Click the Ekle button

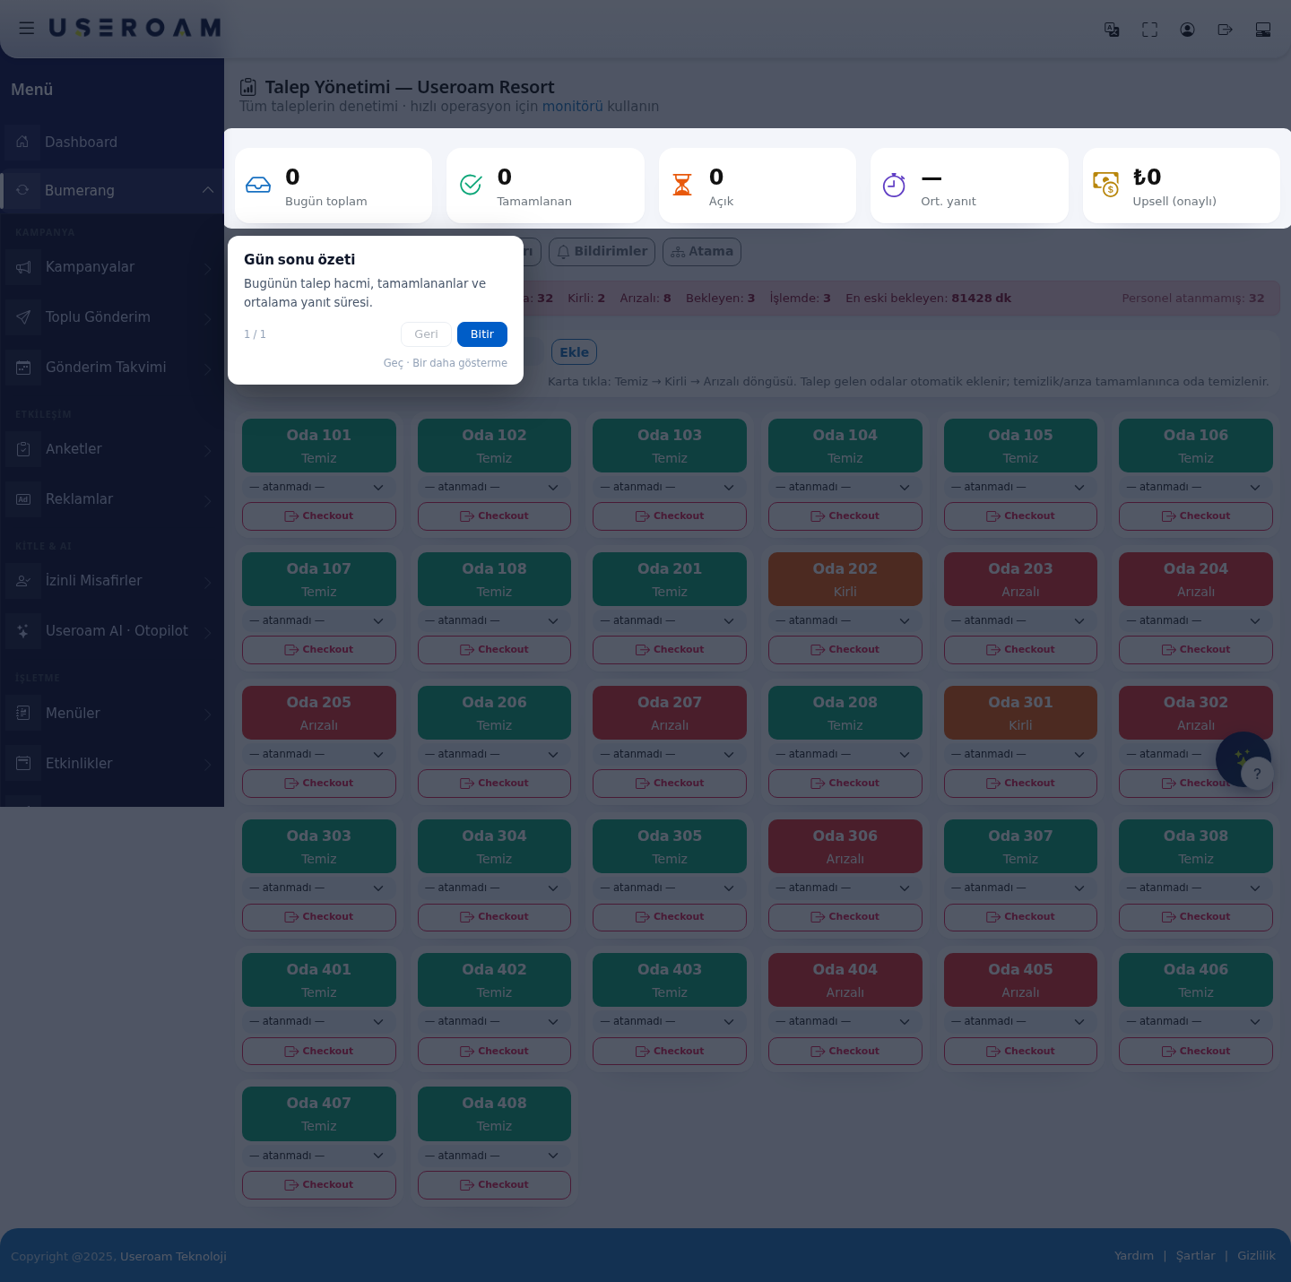point(574,352)
